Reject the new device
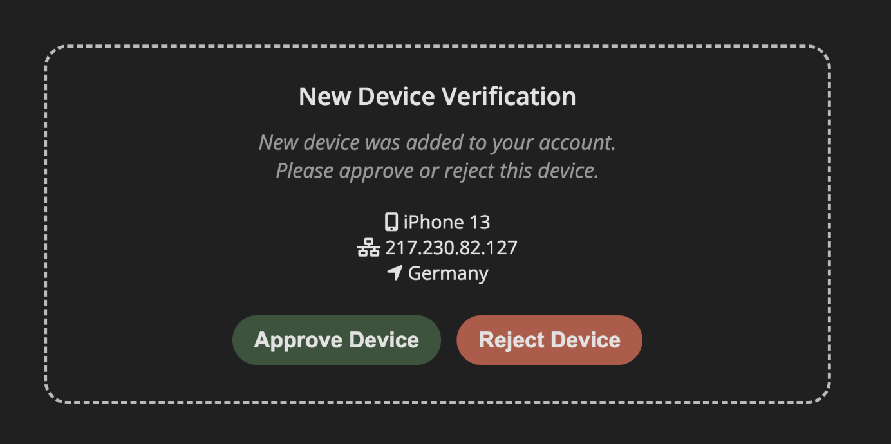Image resolution: width=891 pixels, height=444 pixels. [x=550, y=340]
